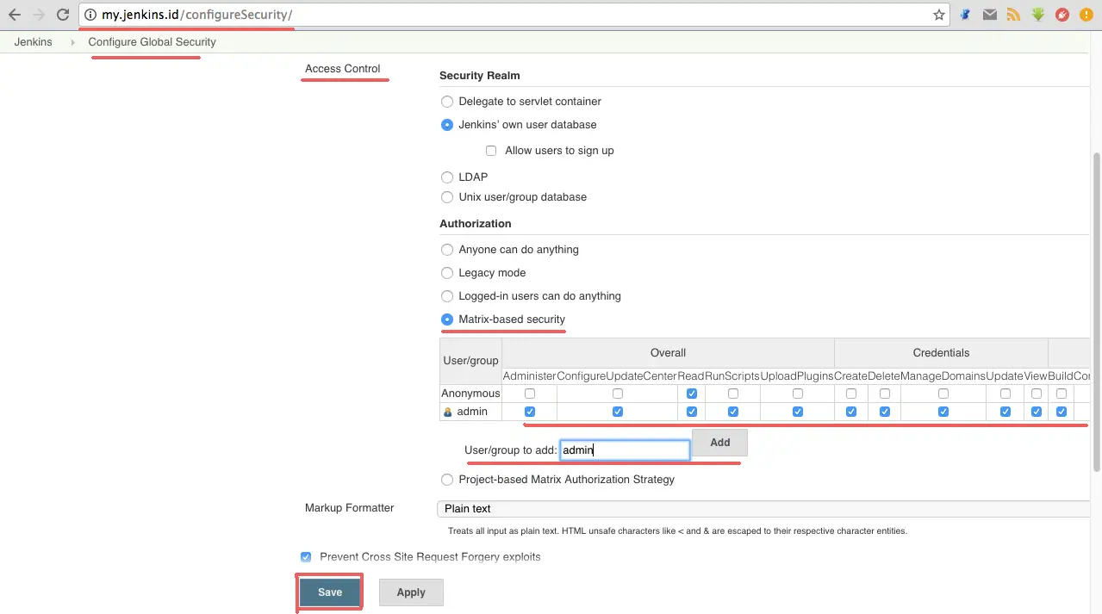Uncheck admin Overall Read permission

(x=692, y=412)
